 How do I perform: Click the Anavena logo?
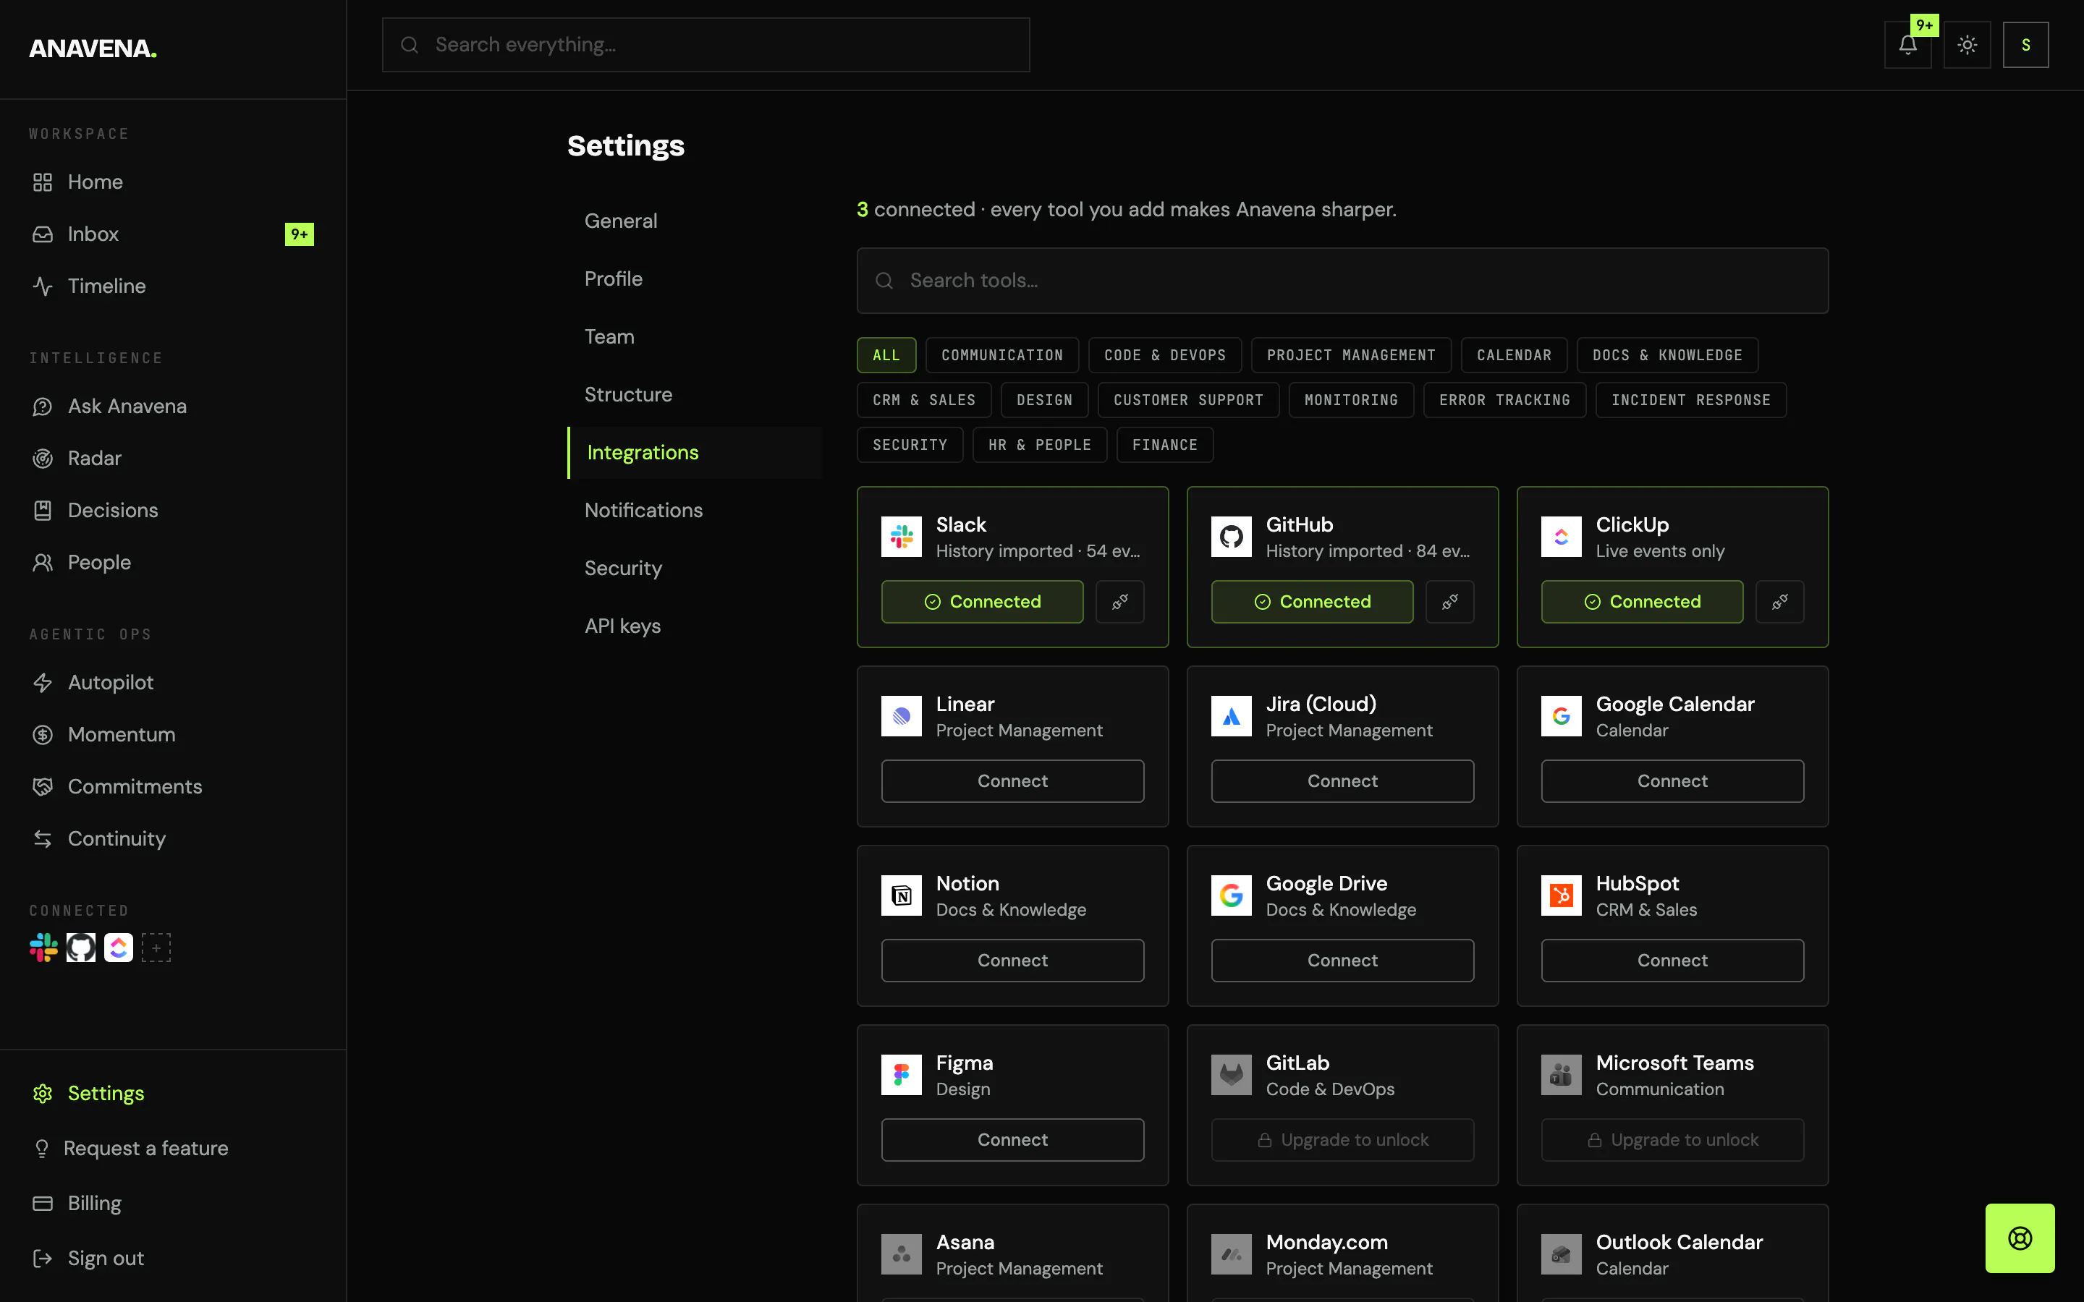point(93,48)
